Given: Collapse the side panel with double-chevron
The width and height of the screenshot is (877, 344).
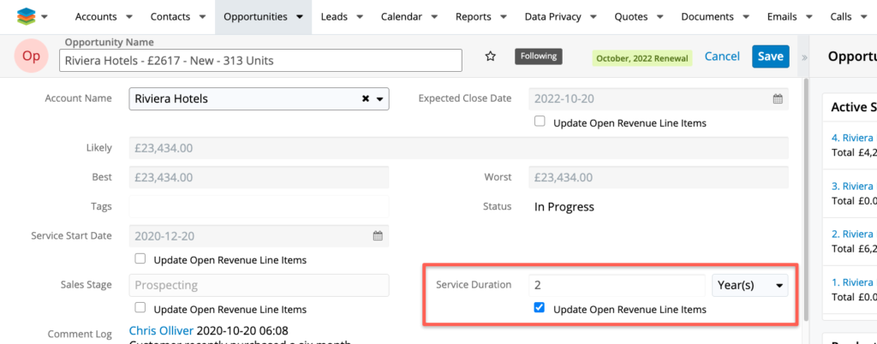Looking at the screenshot, I should click(x=805, y=57).
